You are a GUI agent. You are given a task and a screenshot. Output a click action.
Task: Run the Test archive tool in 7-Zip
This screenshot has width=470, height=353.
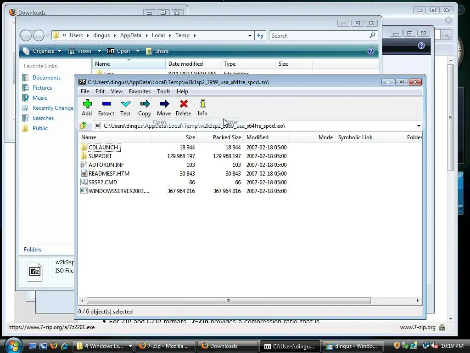point(125,108)
